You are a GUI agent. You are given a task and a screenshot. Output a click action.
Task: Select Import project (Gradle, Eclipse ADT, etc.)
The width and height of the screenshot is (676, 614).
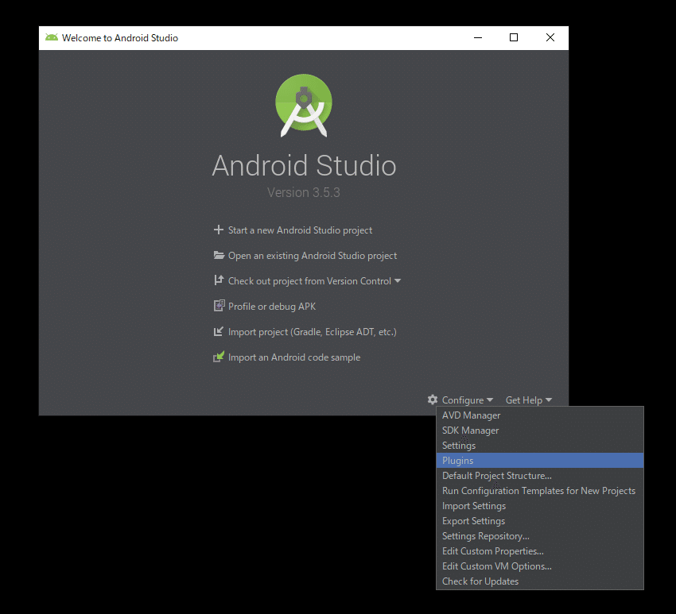pos(312,332)
